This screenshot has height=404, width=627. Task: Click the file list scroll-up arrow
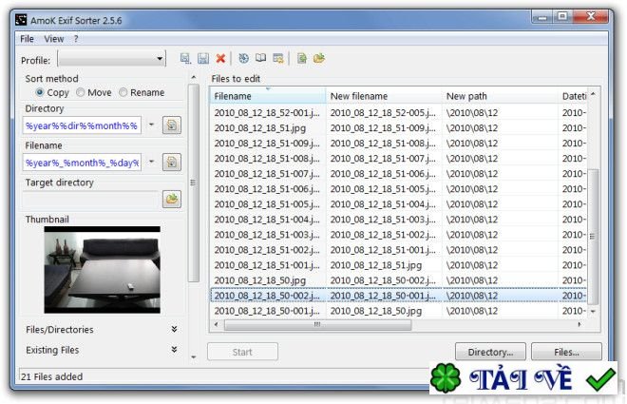pos(594,94)
